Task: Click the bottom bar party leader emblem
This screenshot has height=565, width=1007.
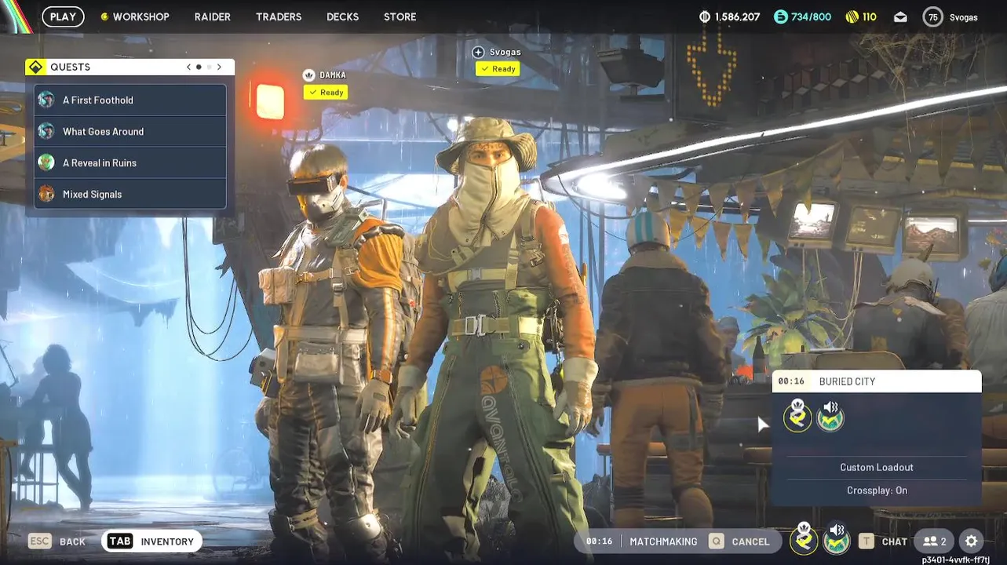Action: coord(804,539)
